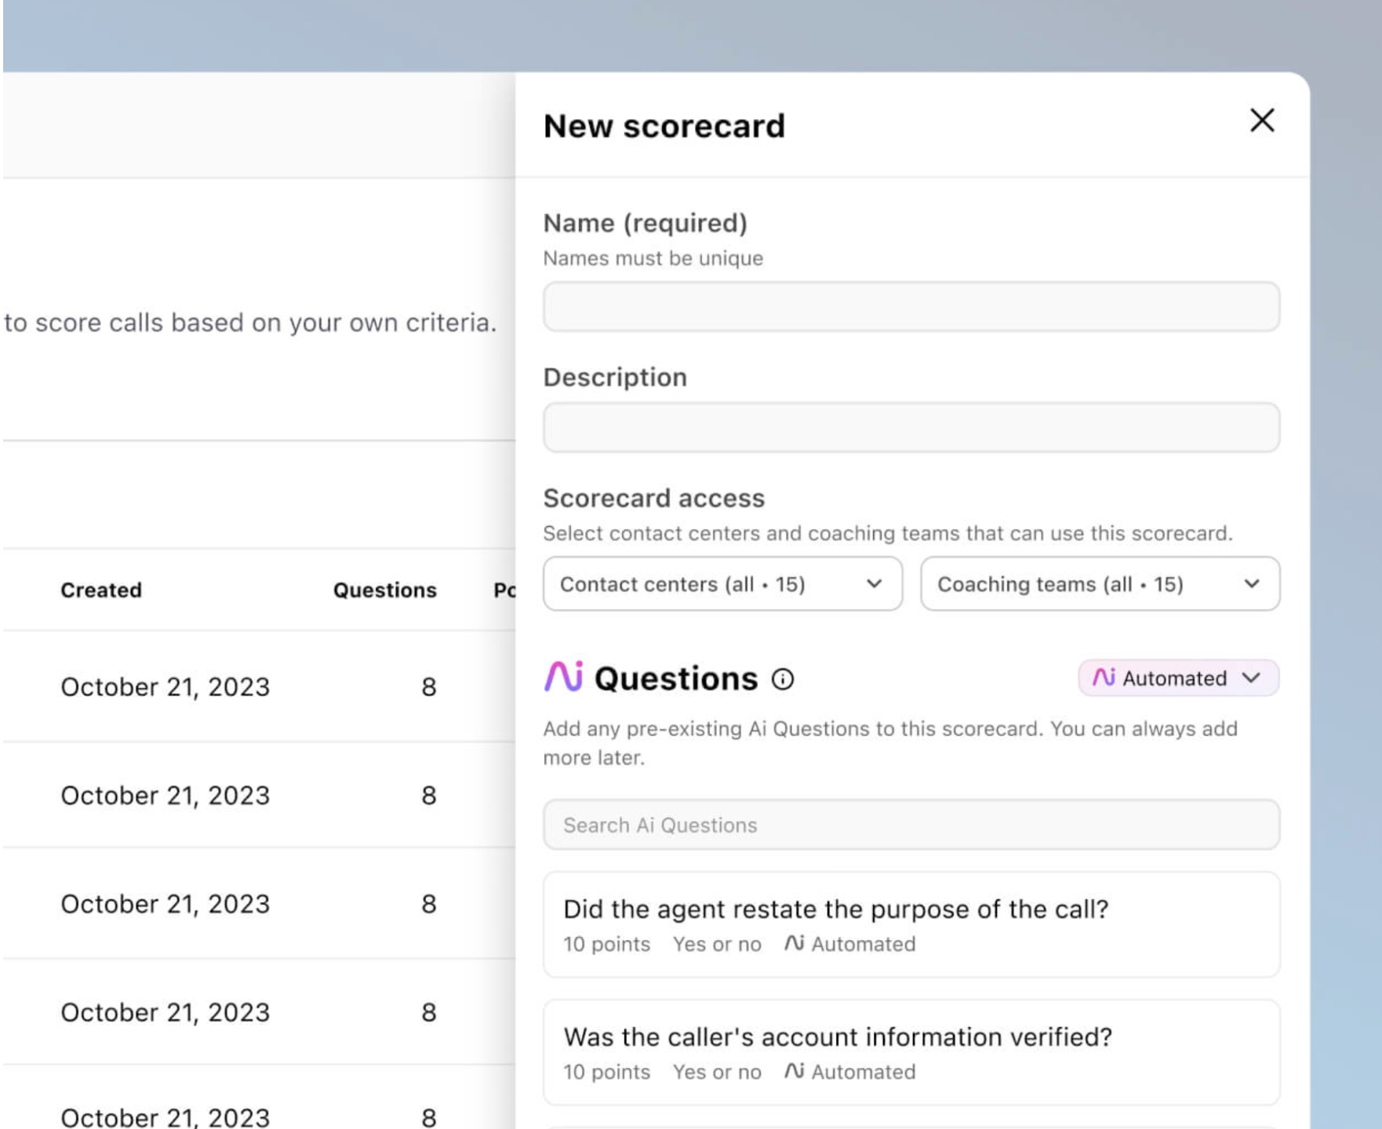The image size is (1382, 1129).
Task: Click the 10 points label on the verification question
Action: point(606,1072)
